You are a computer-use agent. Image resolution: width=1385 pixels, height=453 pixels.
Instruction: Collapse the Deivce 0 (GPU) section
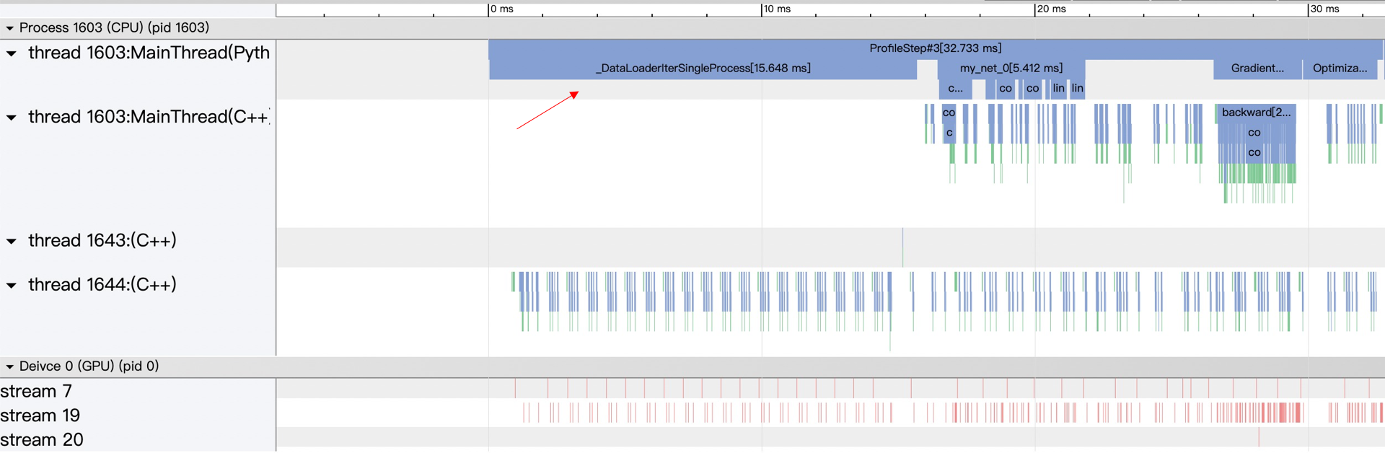[9, 366]
